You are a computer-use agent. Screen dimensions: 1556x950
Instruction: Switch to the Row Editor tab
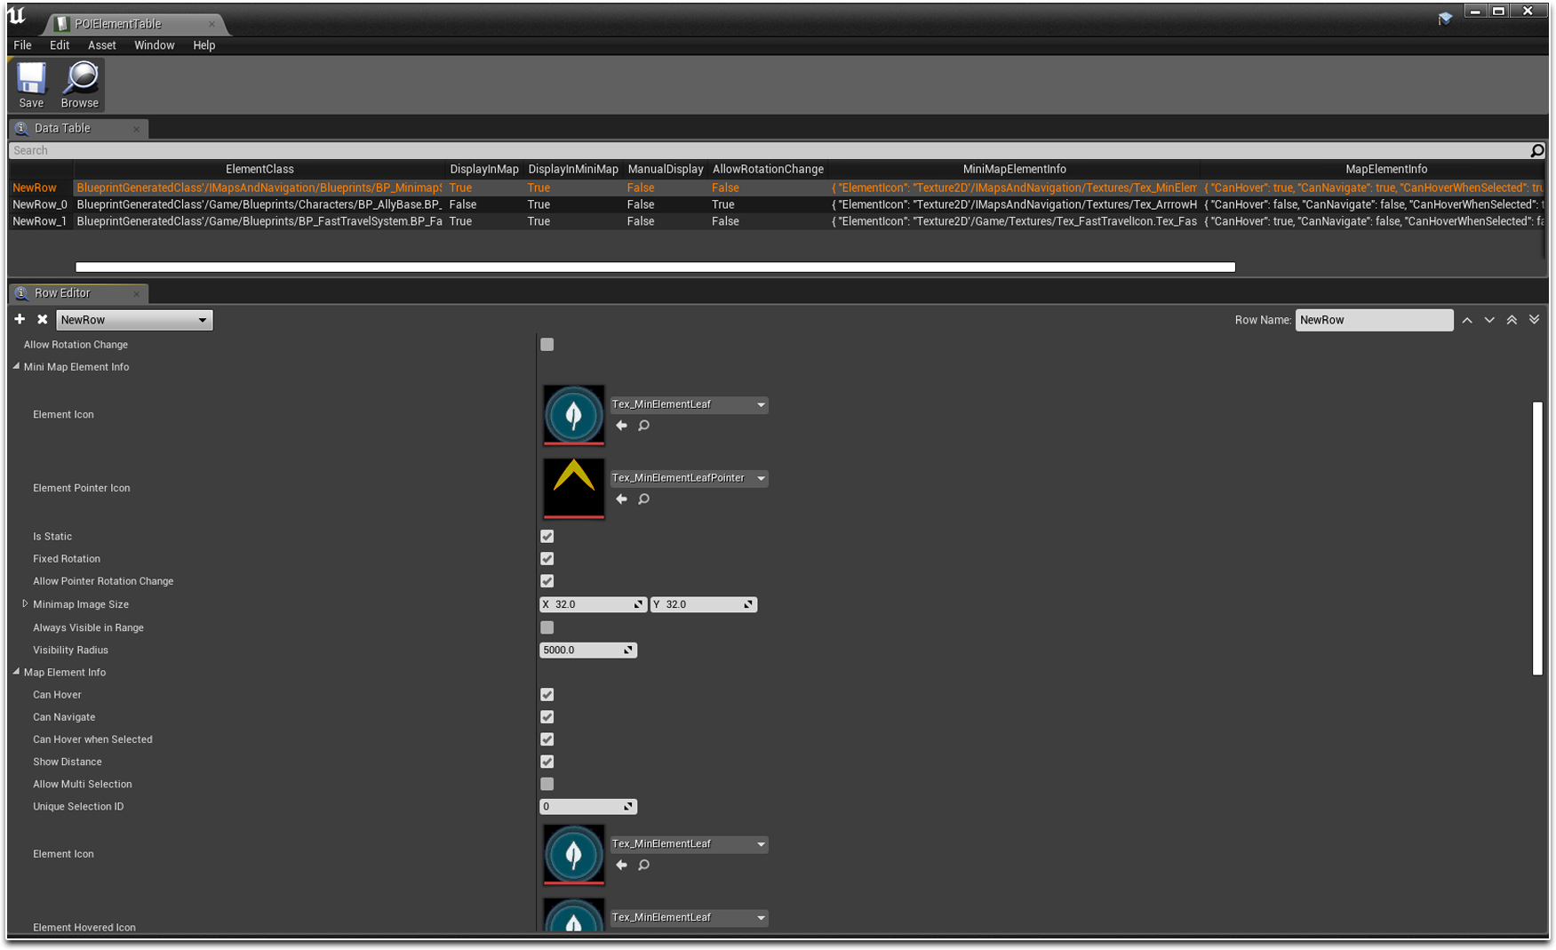(x=62, y=293)
